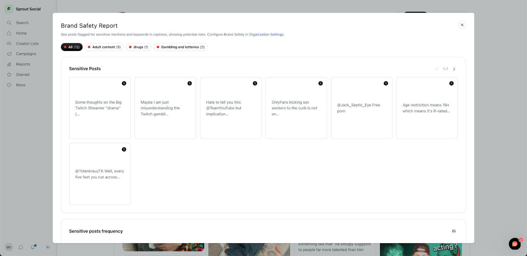Click X icon on Age restriction card
The width and height of the screenshot is (527, 256).
click(x=452, y=83)
